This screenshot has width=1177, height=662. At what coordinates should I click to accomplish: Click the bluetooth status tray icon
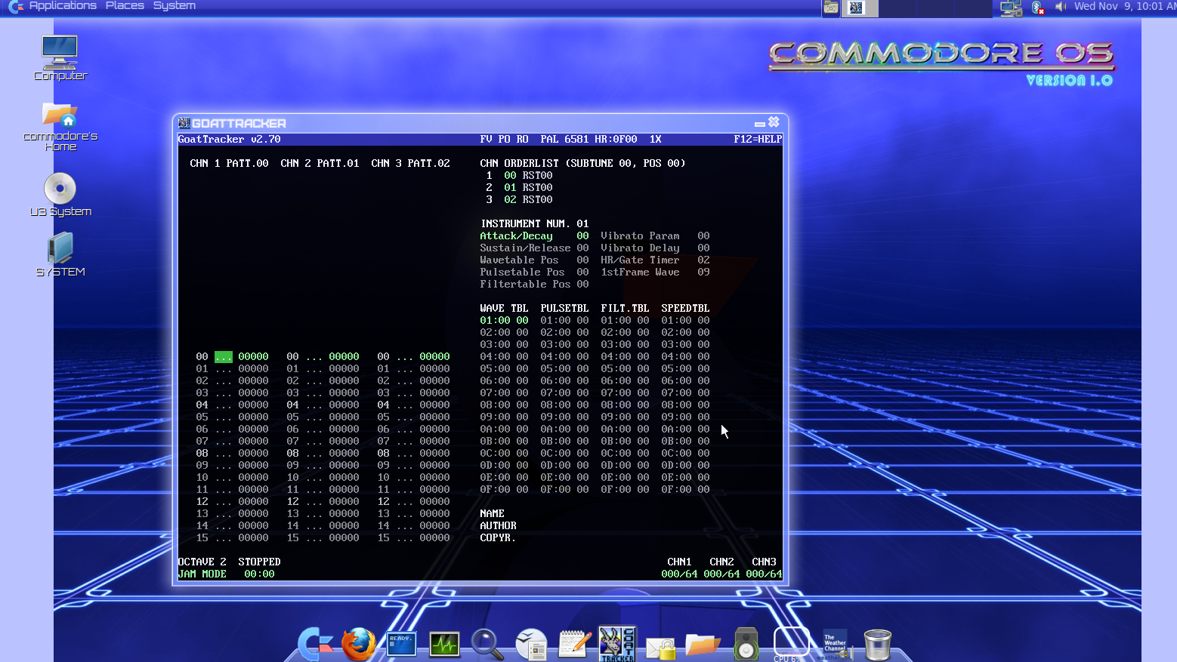[x=1036, y=7]
